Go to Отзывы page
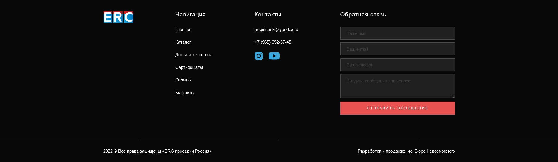 click(184, 80)
